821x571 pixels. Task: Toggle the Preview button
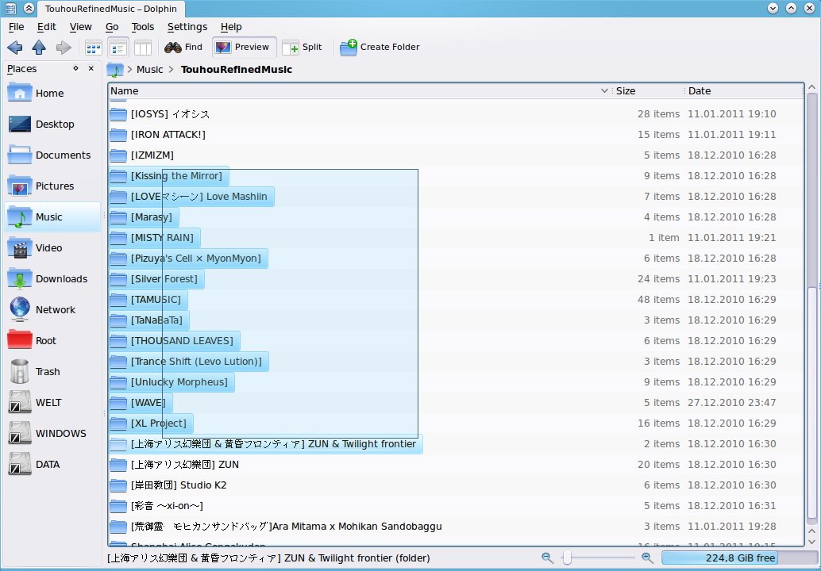tap(244, 47)
